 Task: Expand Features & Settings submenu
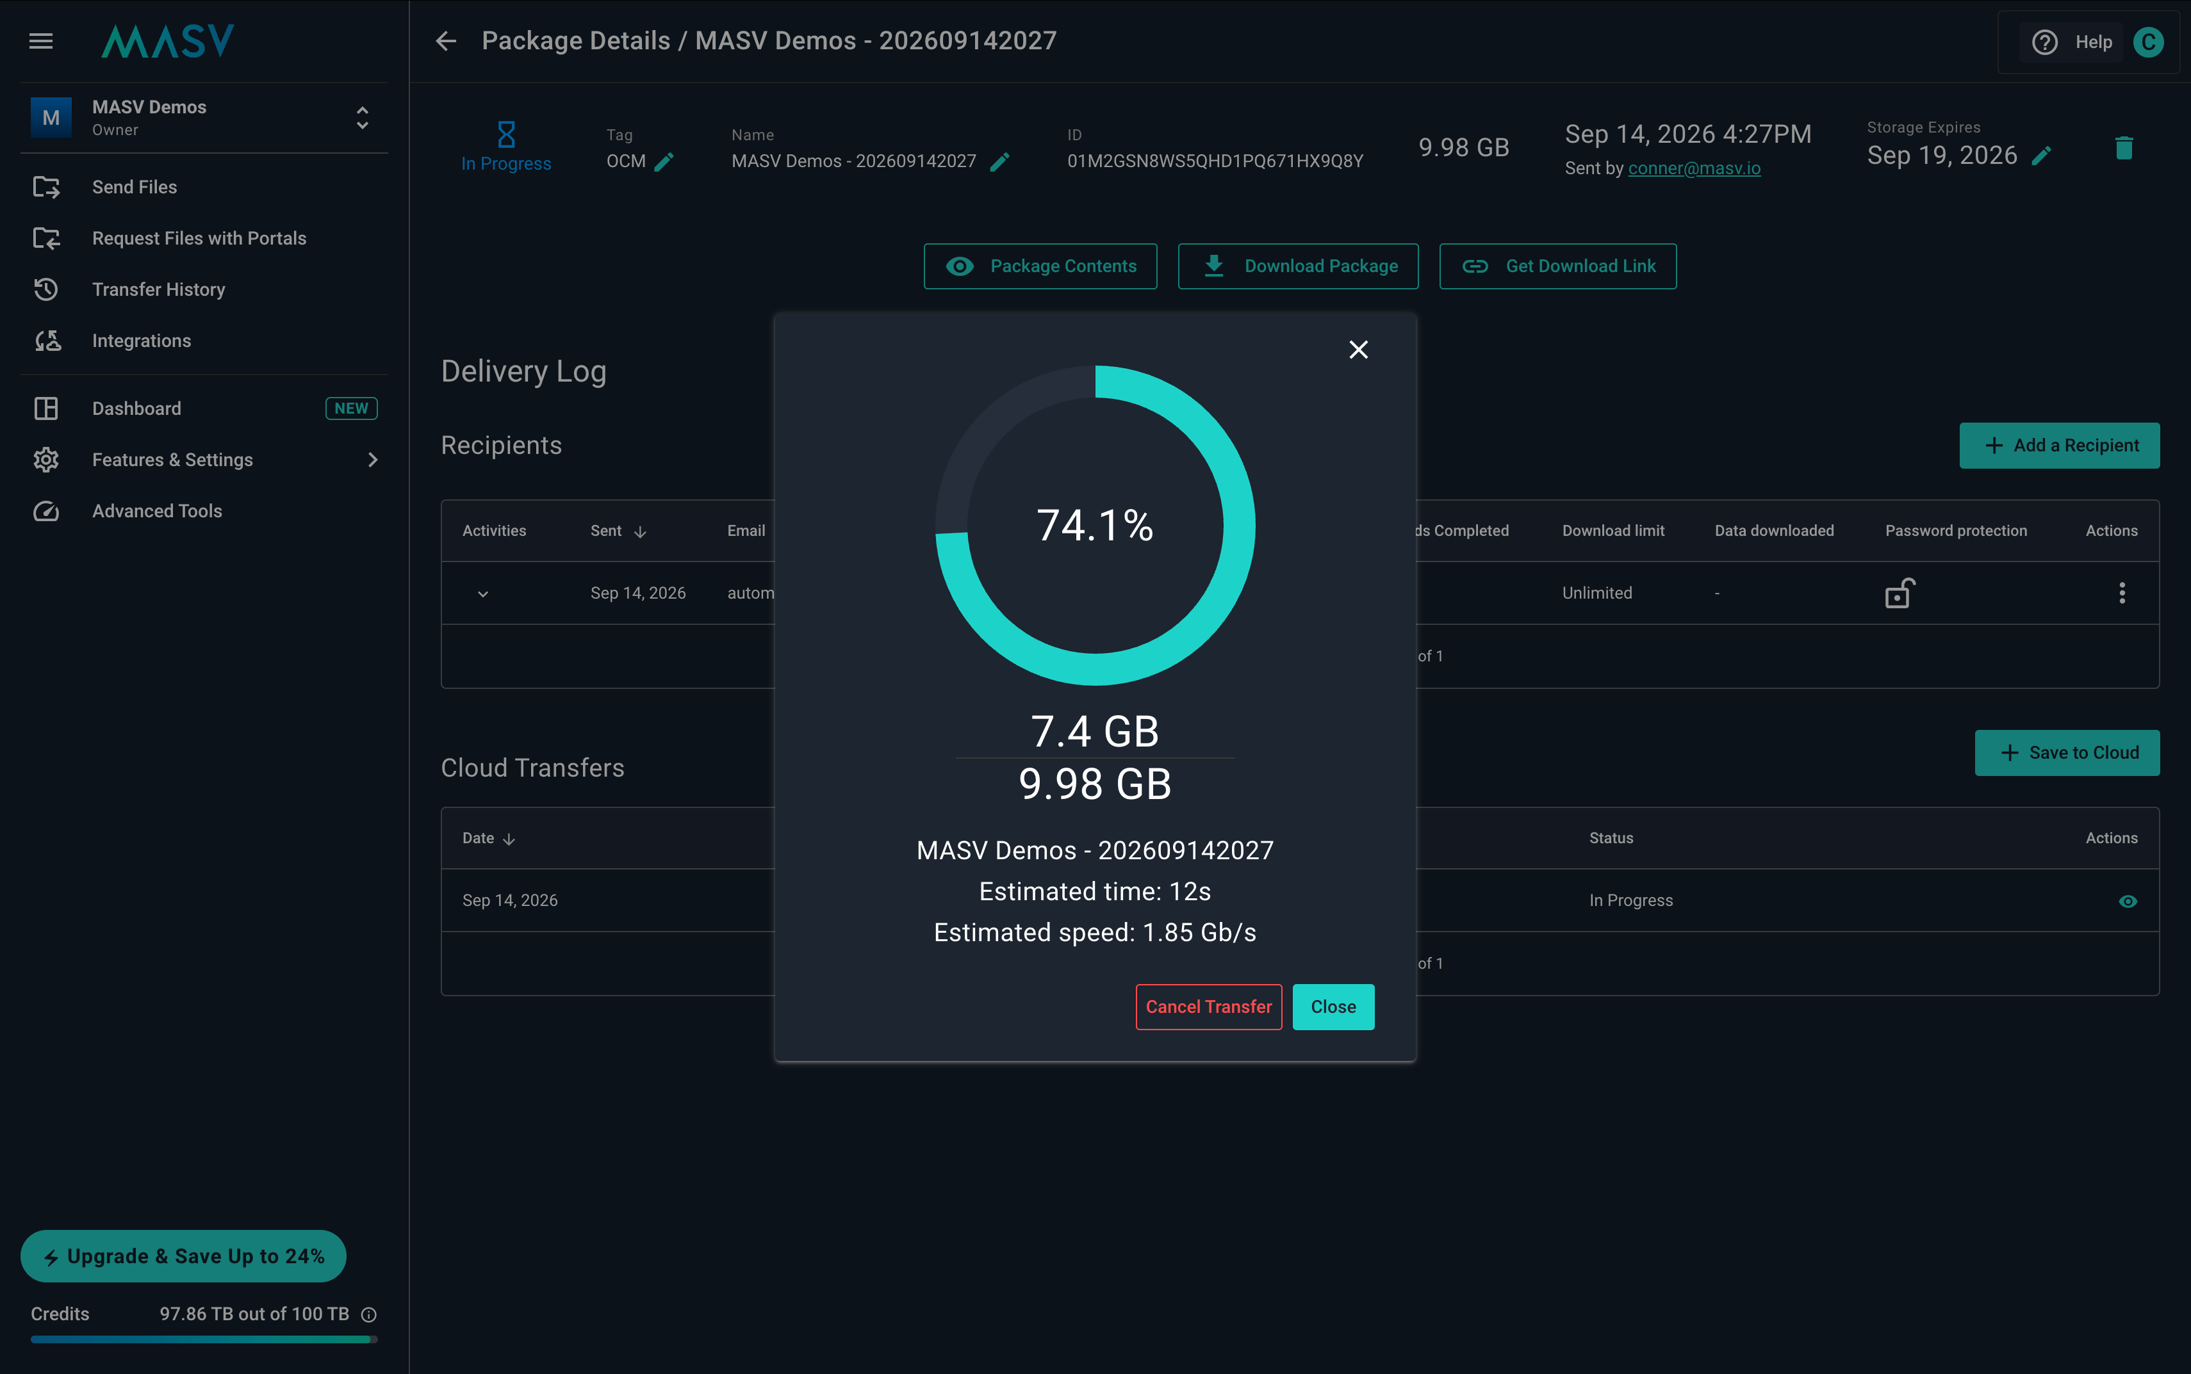pos(373,460)
